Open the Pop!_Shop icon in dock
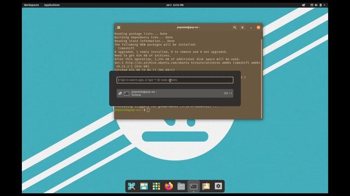This screenshot has width=350, height=196. [206, 186]
